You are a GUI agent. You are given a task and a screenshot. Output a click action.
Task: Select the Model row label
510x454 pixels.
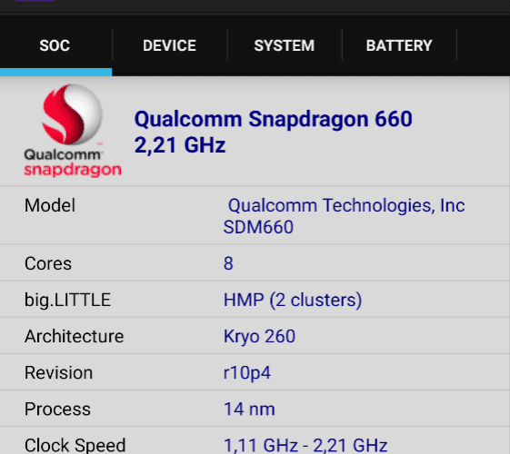pyautogui.click(x=50, y=205)
